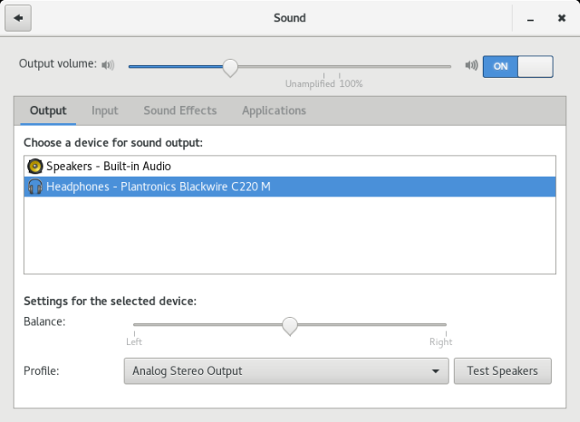Select Headphones - Plantronics Blackwire C220 M
The height and width of the screenshot is (422, 580).
[158, 186]
